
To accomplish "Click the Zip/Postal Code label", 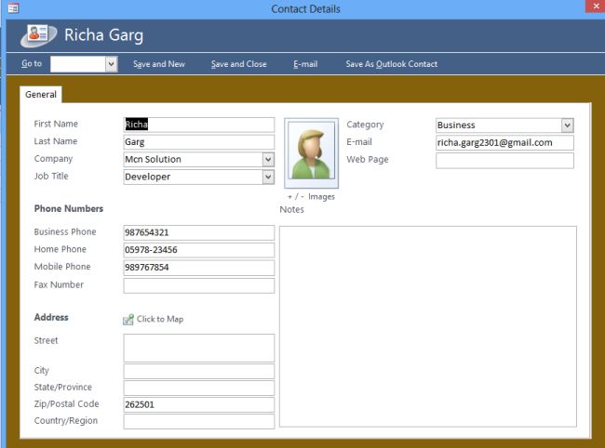I will tap(66, 404).
